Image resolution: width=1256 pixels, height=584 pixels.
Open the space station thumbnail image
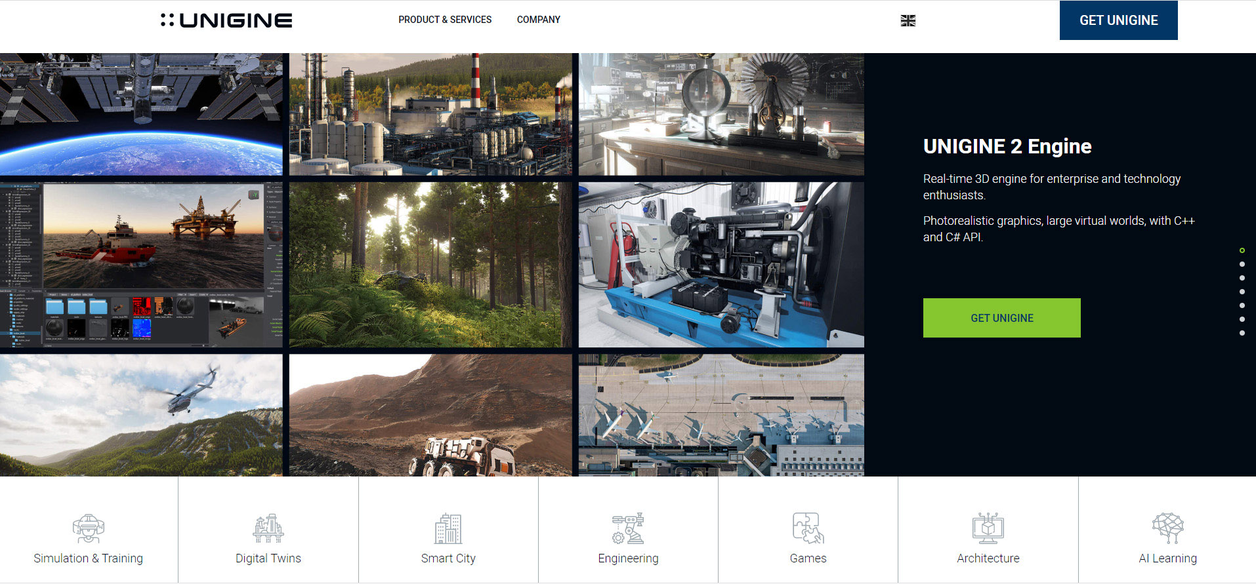[x=141, y=114]
